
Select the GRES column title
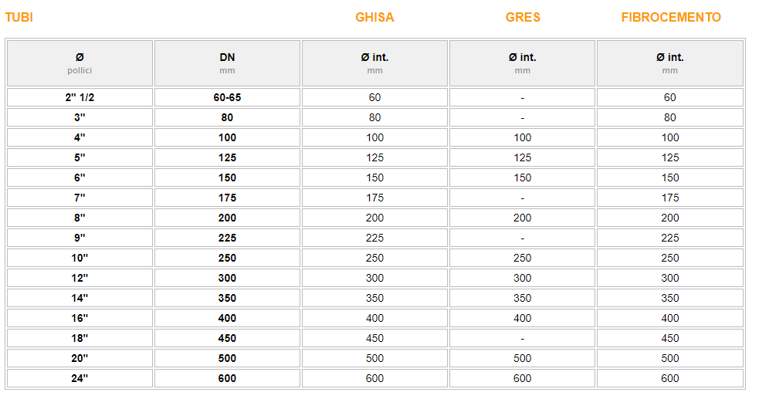(523, 18)
